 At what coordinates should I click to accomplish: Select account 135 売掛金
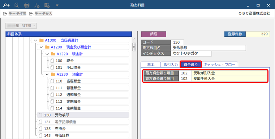pos(83,129)
